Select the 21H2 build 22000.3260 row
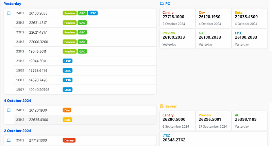This screenshot has height=146, width=272. tap(85, 42)
